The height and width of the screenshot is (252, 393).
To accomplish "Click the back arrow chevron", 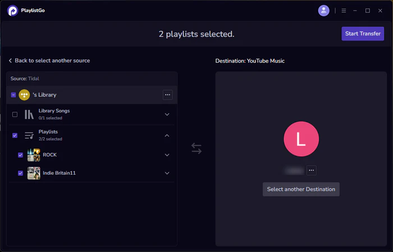I will click(10, 60).
